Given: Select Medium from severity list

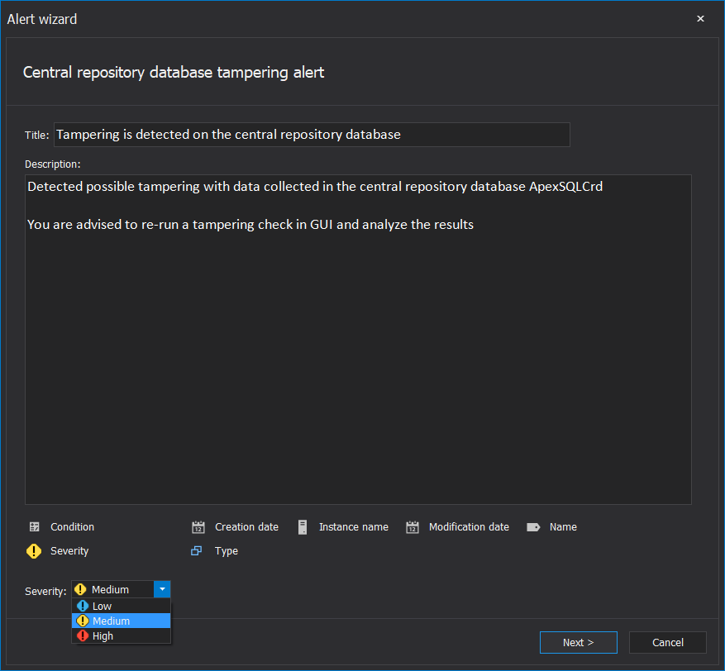Looking at the screenshot, I should [122, 621].
